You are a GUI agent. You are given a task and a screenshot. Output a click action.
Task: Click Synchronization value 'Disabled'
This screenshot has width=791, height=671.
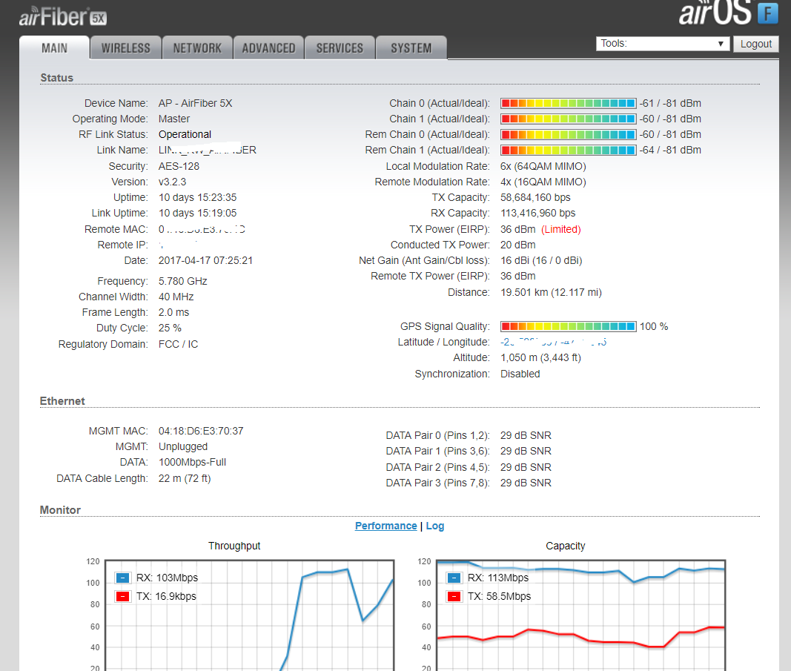[x=520, y=374]
